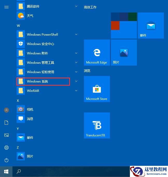Click the Windows 系统 label text

click(37, 81)
